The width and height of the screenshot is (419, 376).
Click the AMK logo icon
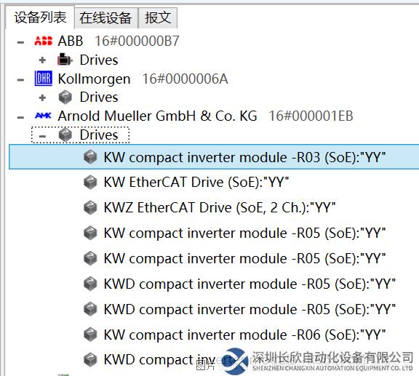(44, 116)
